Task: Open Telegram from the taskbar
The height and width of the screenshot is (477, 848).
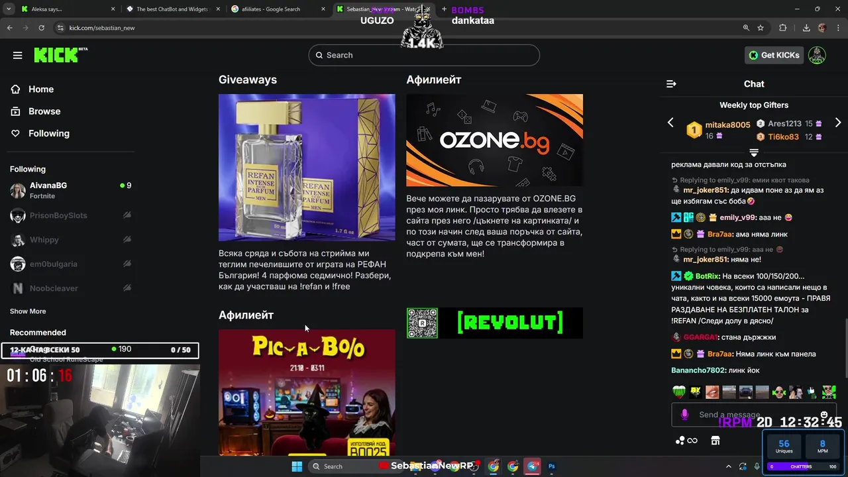Action: 533,466
